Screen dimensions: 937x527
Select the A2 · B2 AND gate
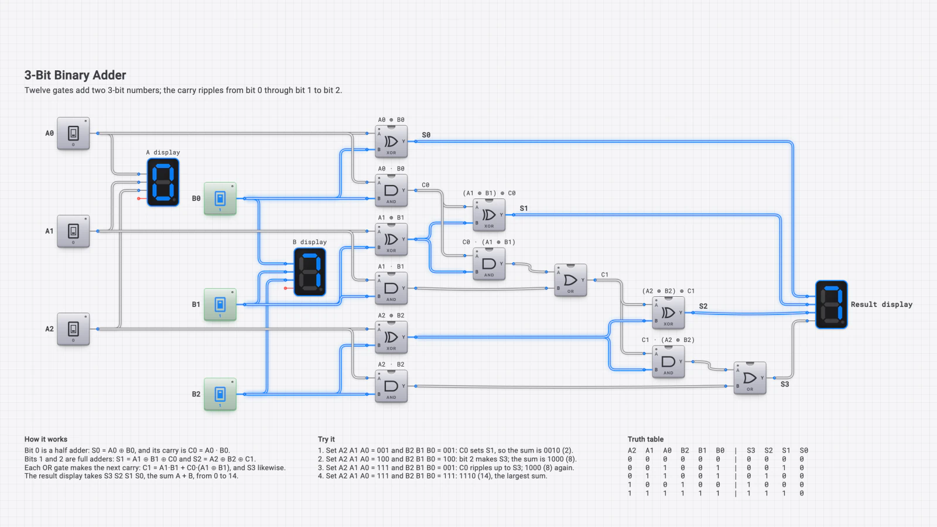coord(391,386)
